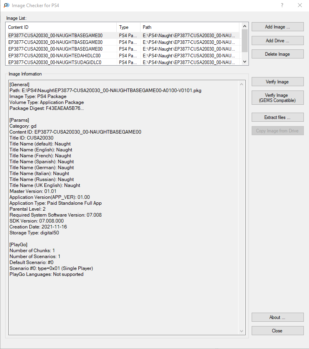Click the Title Name (Russian): Naught line
Screen dimensions: 309x349
42,179
